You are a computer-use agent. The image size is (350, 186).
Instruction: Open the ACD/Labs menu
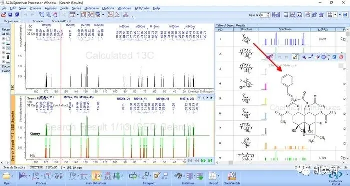click(x=142, y=8)
